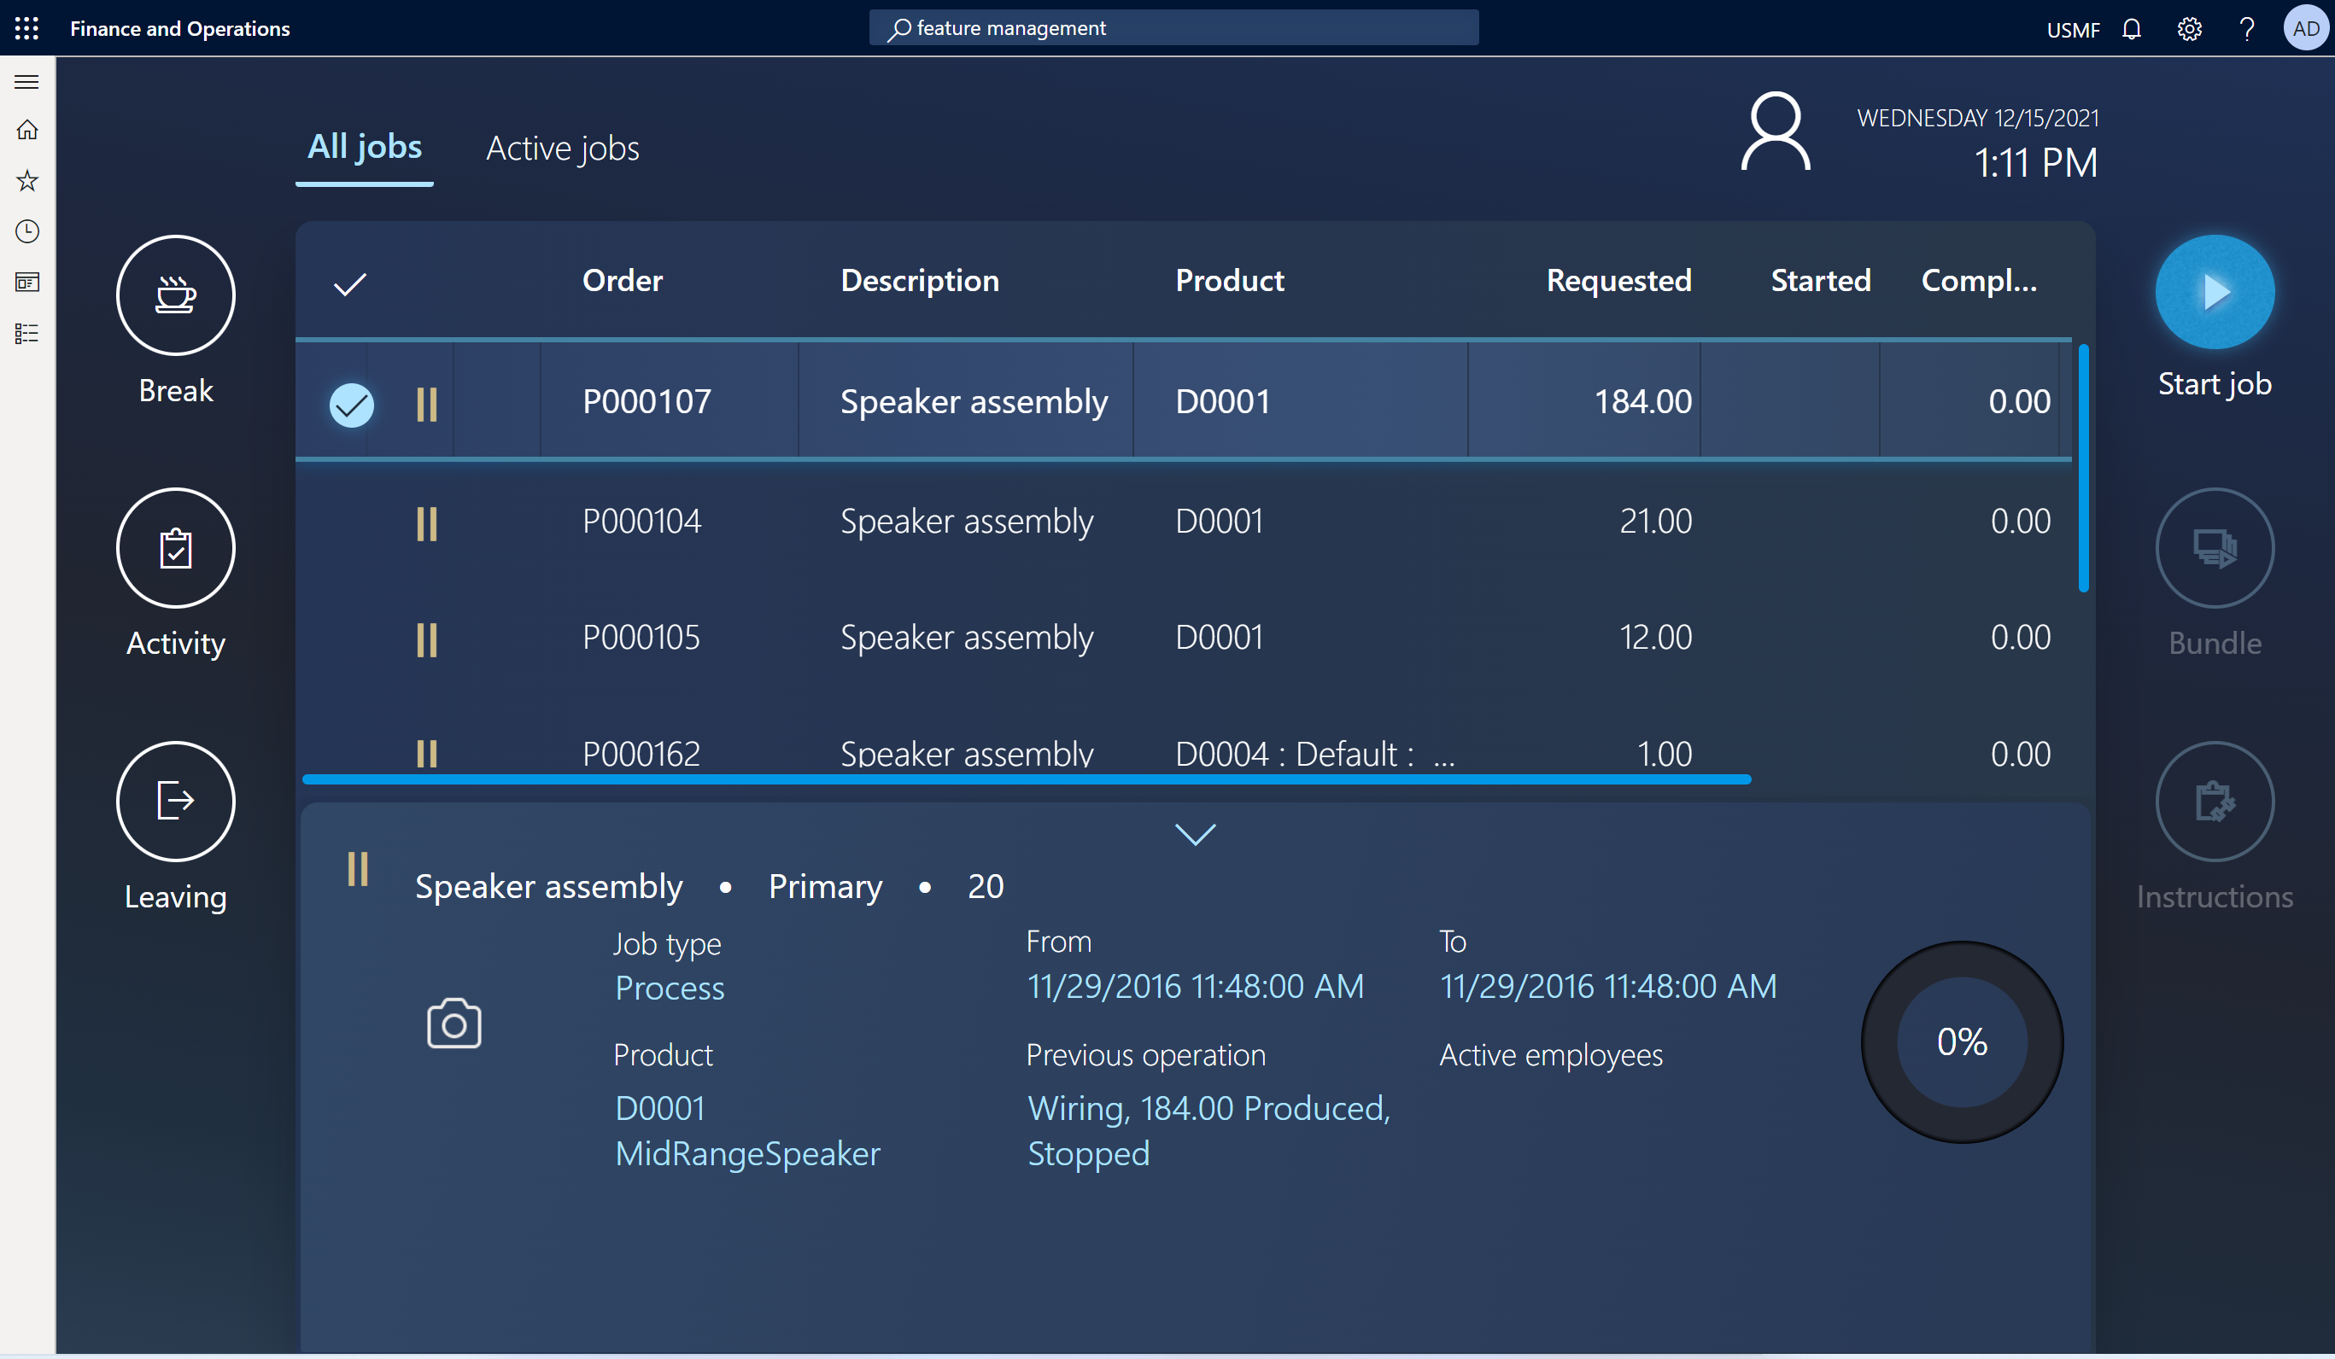2335x1359 pixels.
Task: Switch to the Active jobs tab
Action: tap(563, 149)
